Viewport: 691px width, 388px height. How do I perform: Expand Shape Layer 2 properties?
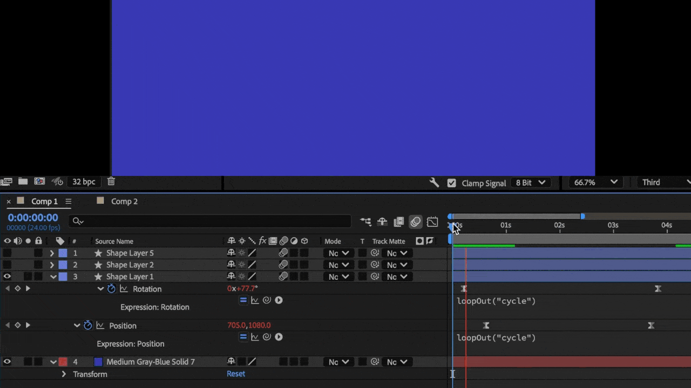[52, 265]
